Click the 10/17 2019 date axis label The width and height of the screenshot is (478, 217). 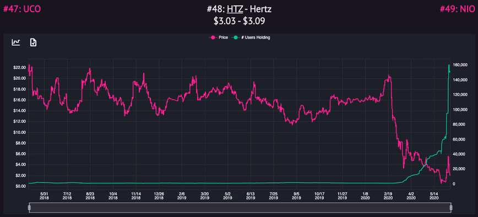pyautogui.click(x=319, y=196)
